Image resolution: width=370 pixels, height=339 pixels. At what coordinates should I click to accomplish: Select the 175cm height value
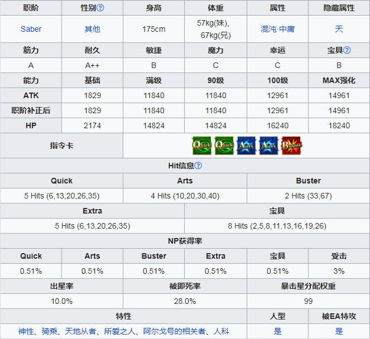154,29
